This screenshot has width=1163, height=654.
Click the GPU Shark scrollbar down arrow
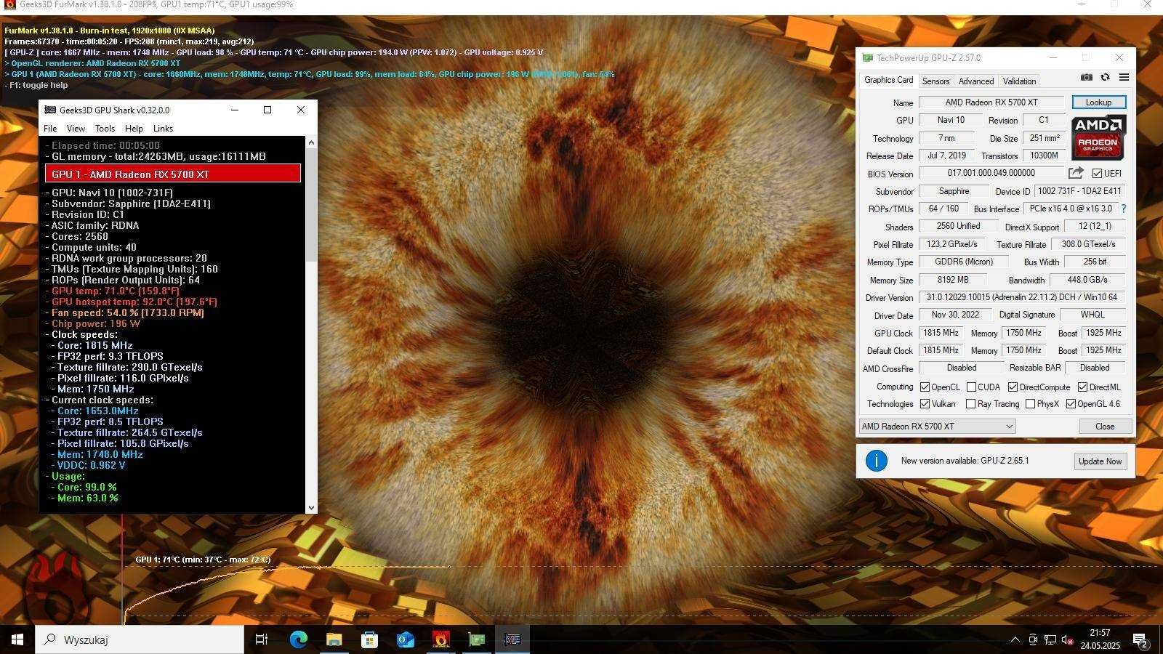[312, 508]
